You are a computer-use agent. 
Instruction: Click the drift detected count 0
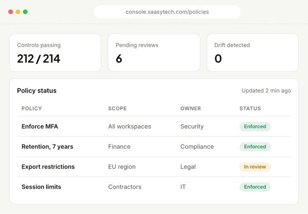tap(218, 59)
